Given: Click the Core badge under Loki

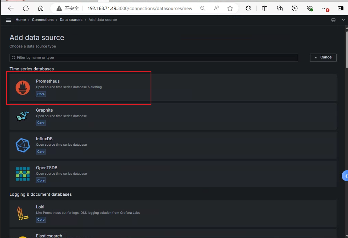Looking at the screenshot, I should pos(41,220).
